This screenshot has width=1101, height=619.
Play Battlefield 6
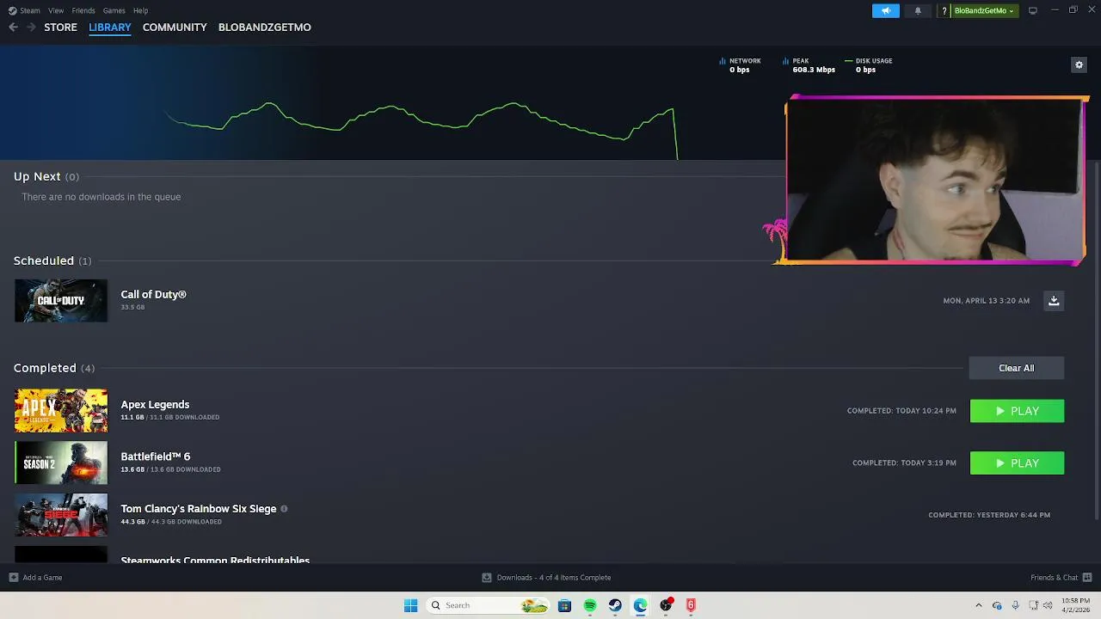pyautogui.click(x=1017, y=463)
